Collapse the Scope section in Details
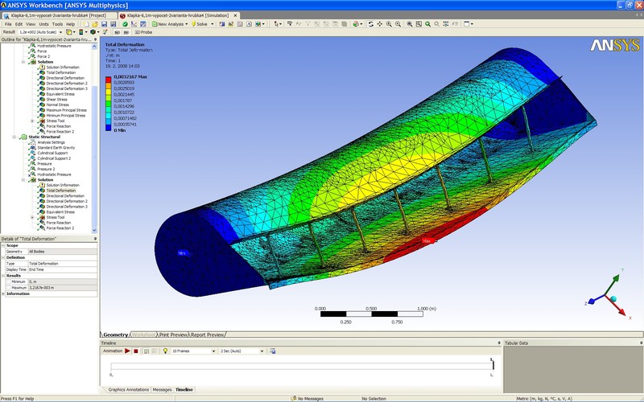 tap(3, 245)
